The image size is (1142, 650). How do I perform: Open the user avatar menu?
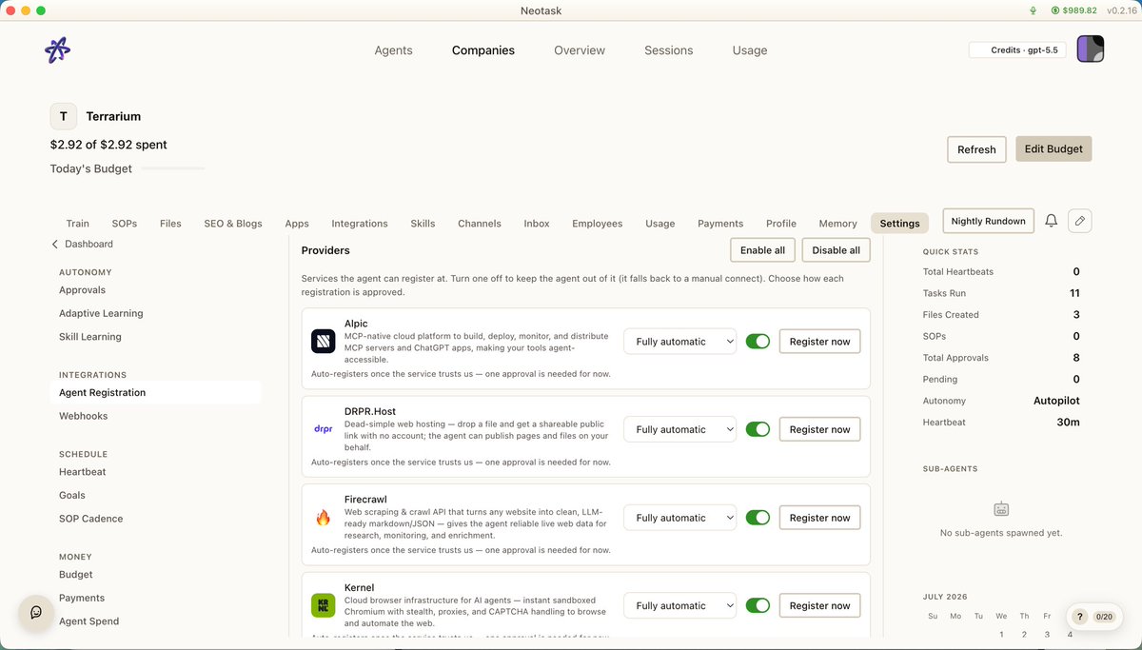pyautogui.click(x=1091, y=49)
